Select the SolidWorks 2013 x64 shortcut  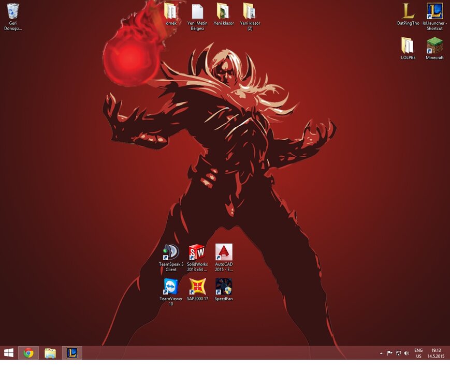197,252
